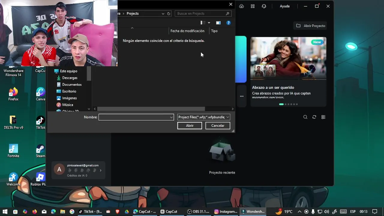Screen dimensions: 384x216
Task: Click the tree scrollbar down arrow
Action: 89,109
